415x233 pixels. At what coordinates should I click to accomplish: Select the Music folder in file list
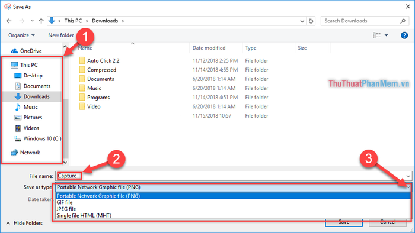94,88
